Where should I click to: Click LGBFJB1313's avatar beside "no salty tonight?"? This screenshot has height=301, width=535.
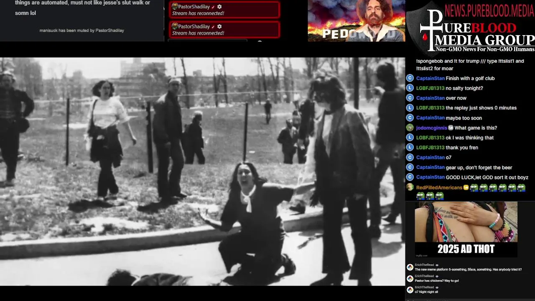point(410,88)
